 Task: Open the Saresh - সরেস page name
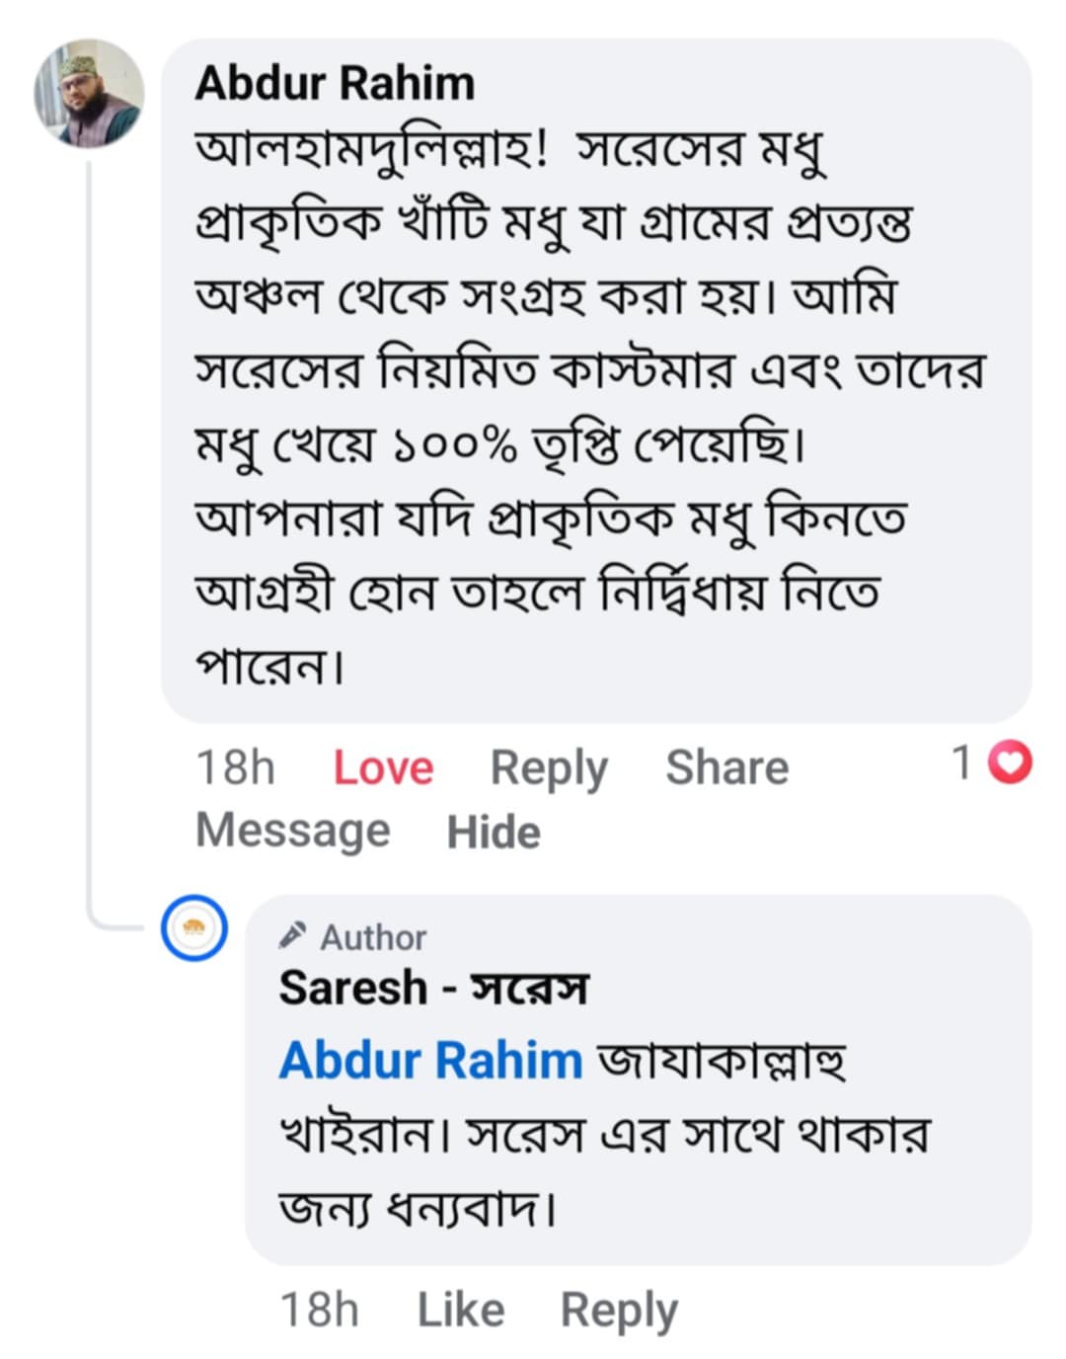pos(433,988)
